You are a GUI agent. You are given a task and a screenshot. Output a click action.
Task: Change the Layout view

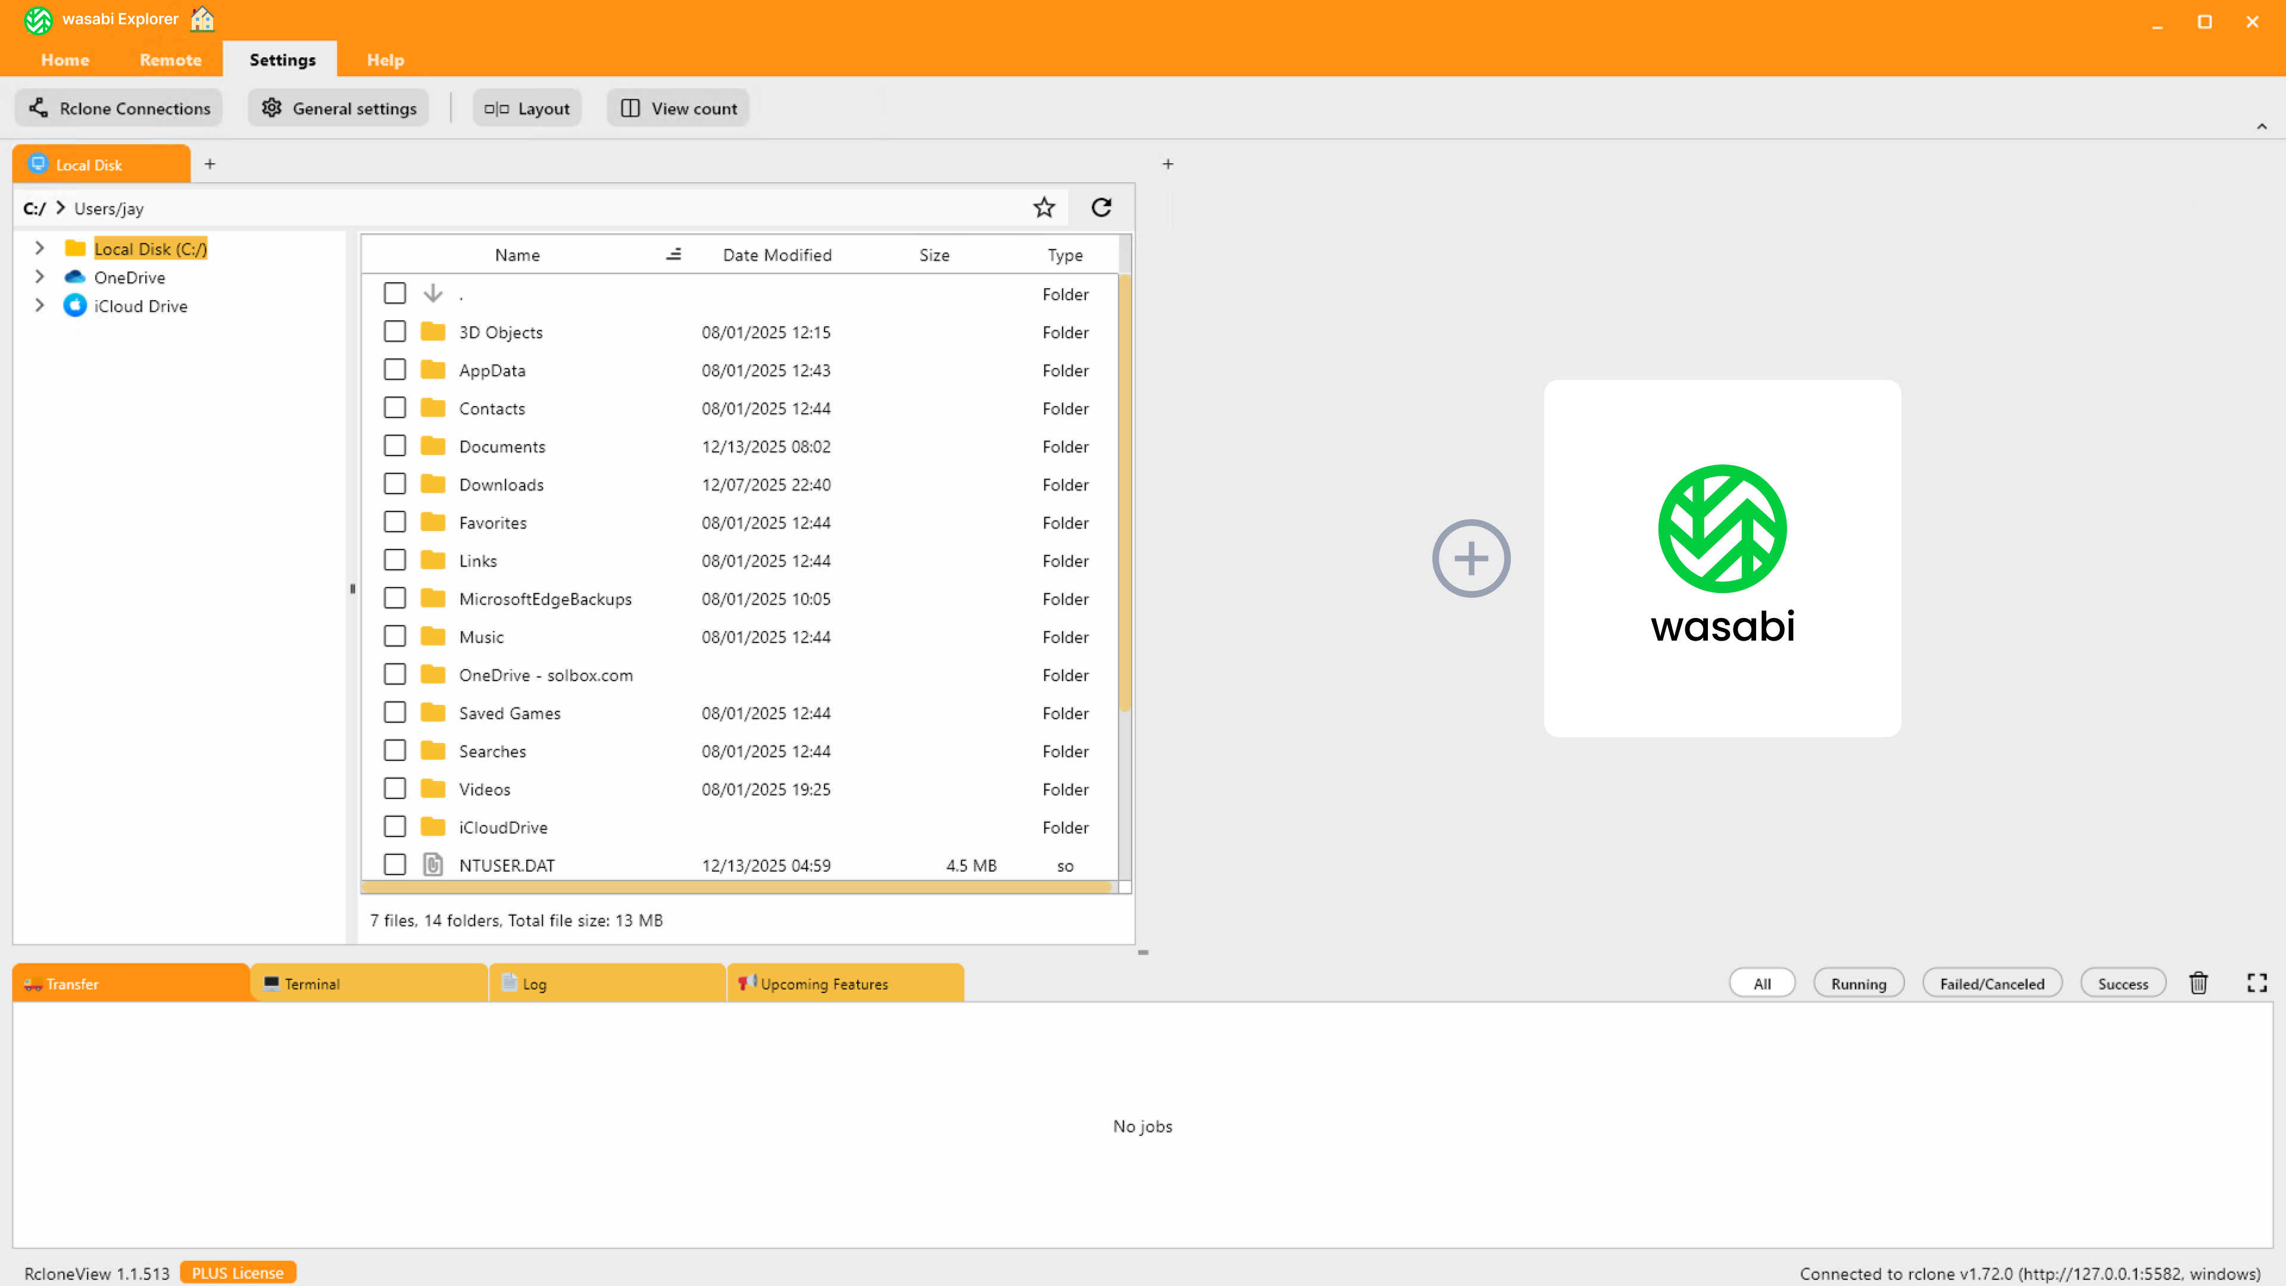click(526, 107)
